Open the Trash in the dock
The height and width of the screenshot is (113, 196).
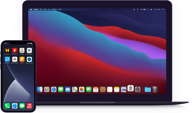[155, 89]
